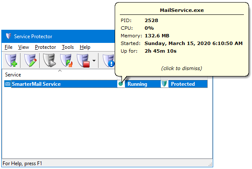Image resolution: width=252 pixels, height=169 pixels.
Task: Click the teal Protected shield icon
Action: [164, 84]
